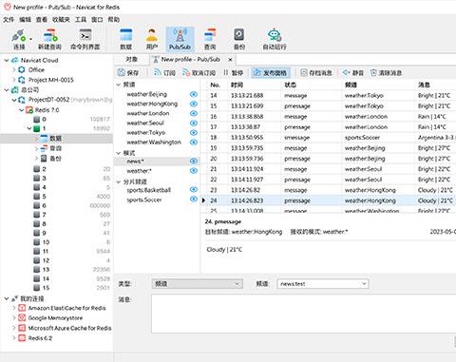Click the 静音 mute button

point(353,73)
